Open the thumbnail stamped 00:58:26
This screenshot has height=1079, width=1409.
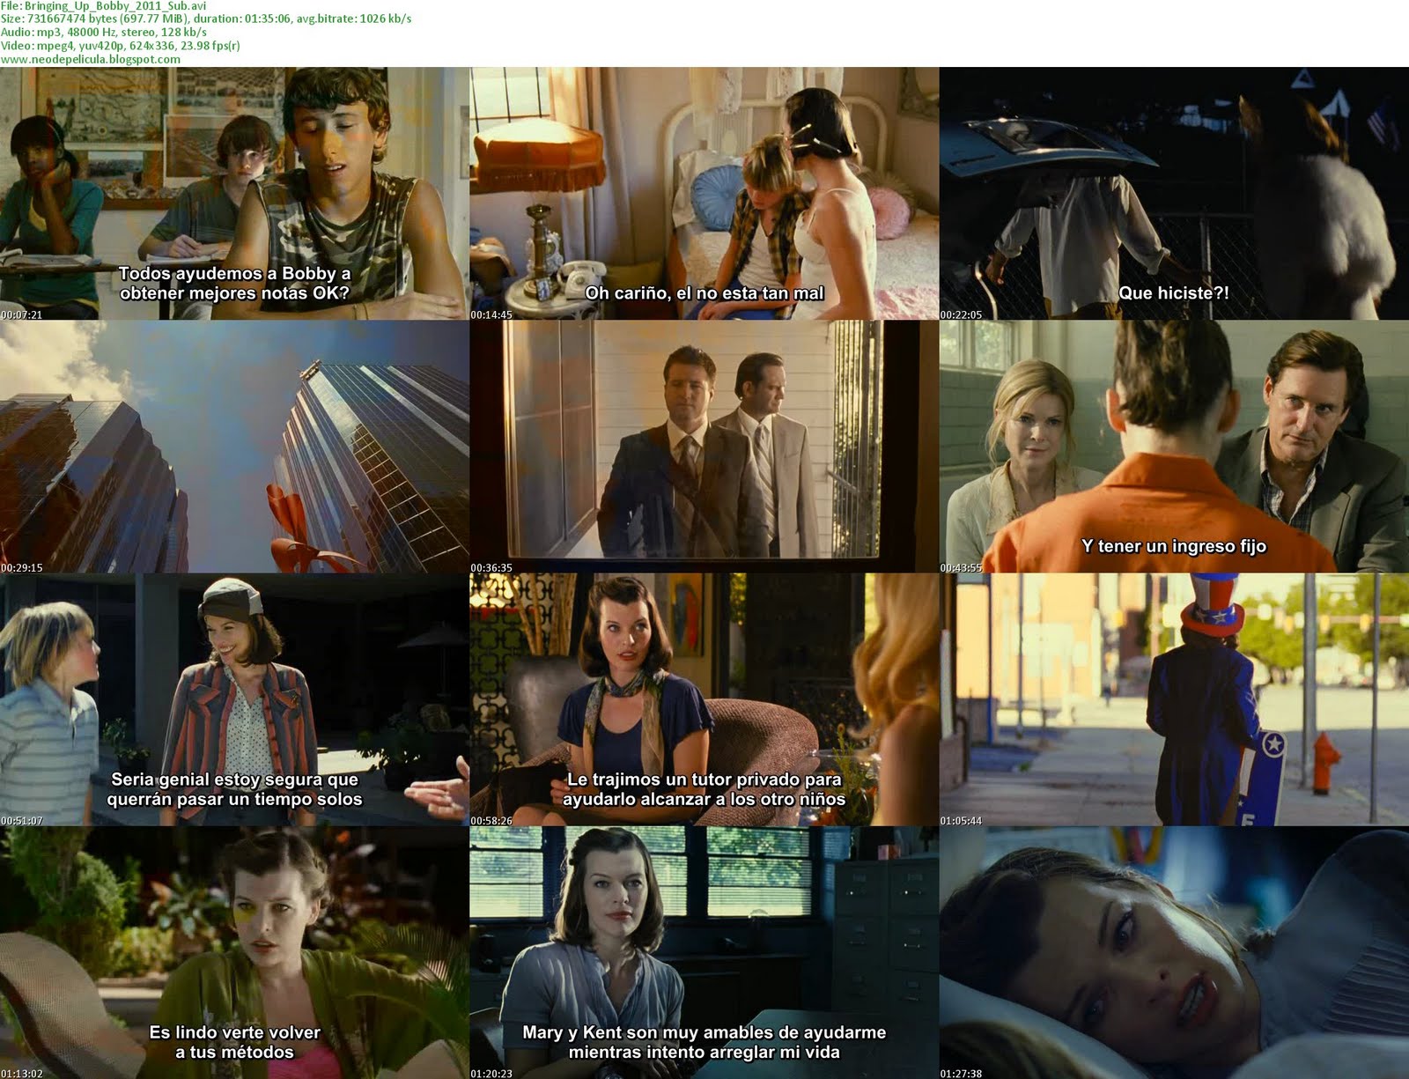(x=704, y=699)
